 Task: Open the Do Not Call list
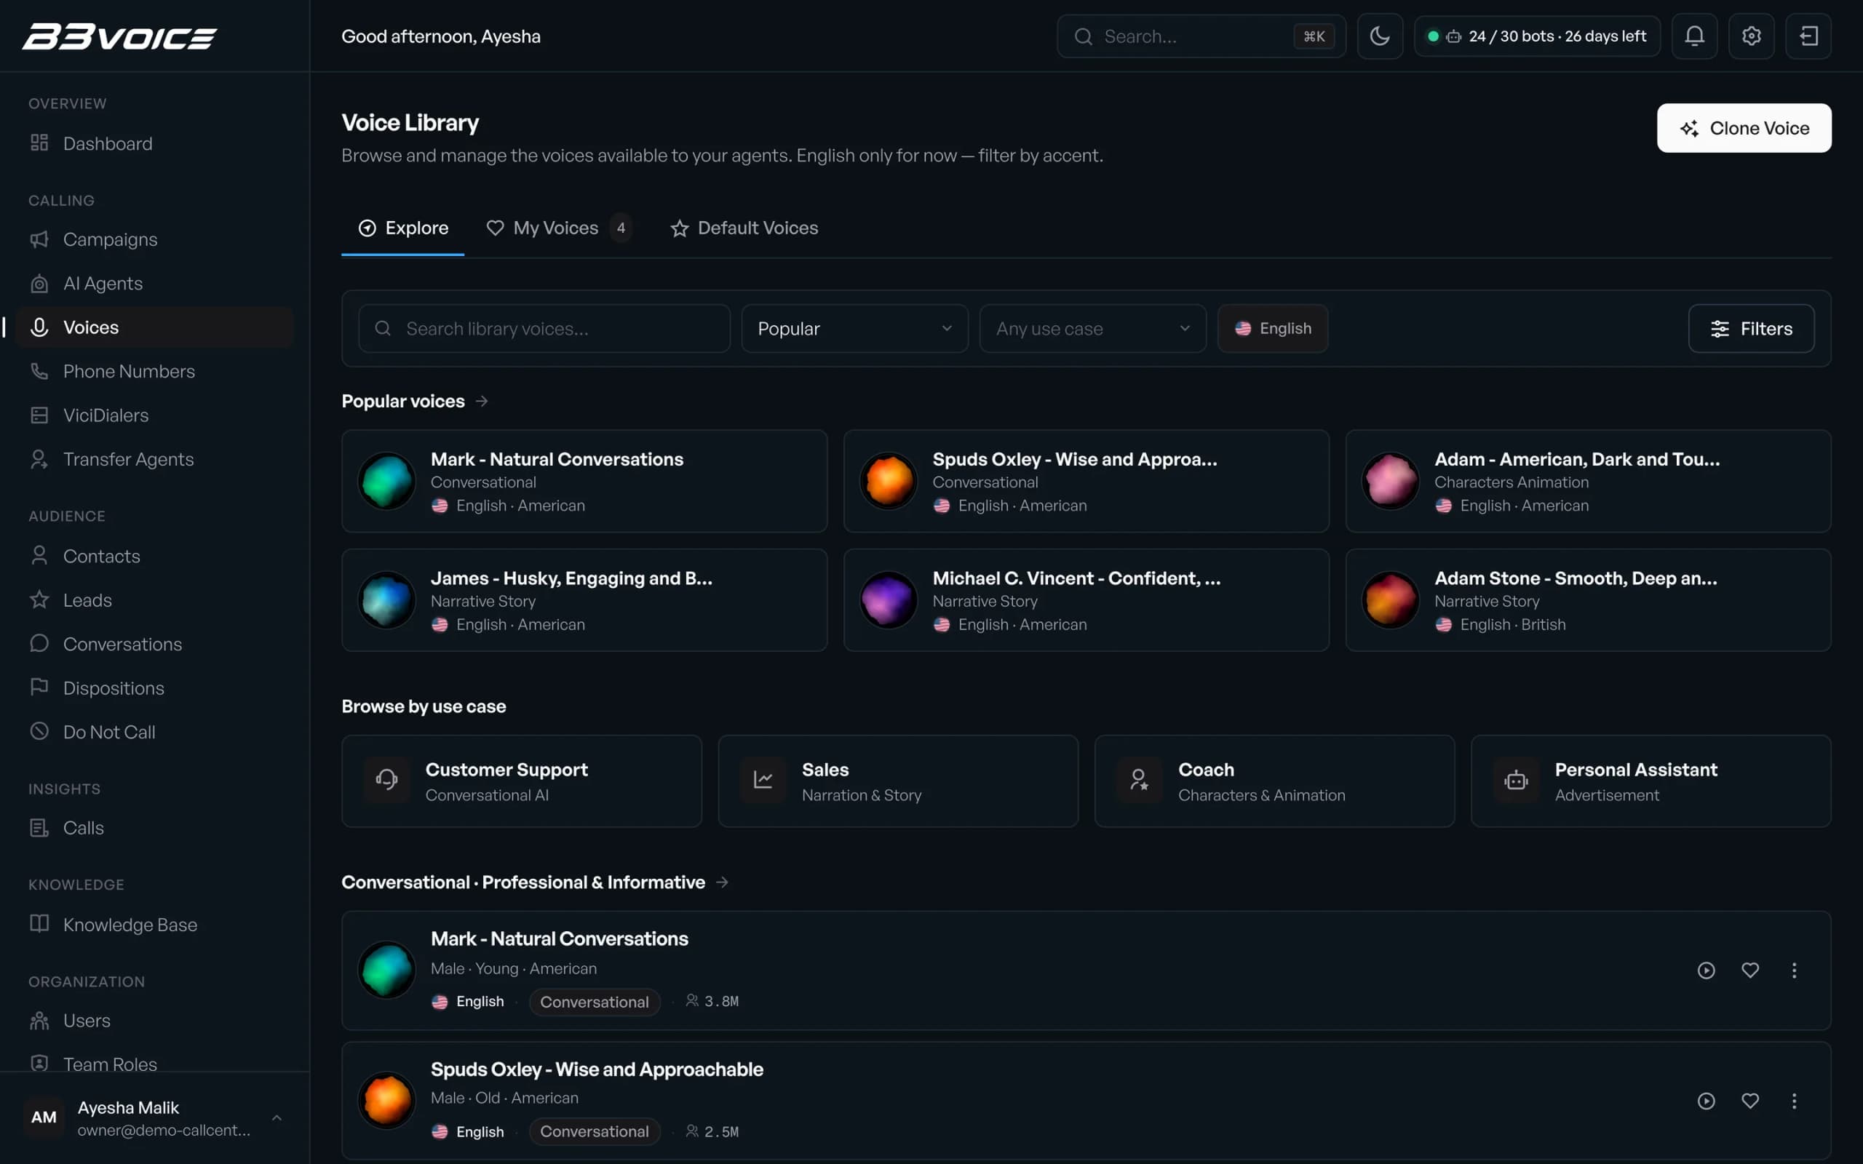155,731
